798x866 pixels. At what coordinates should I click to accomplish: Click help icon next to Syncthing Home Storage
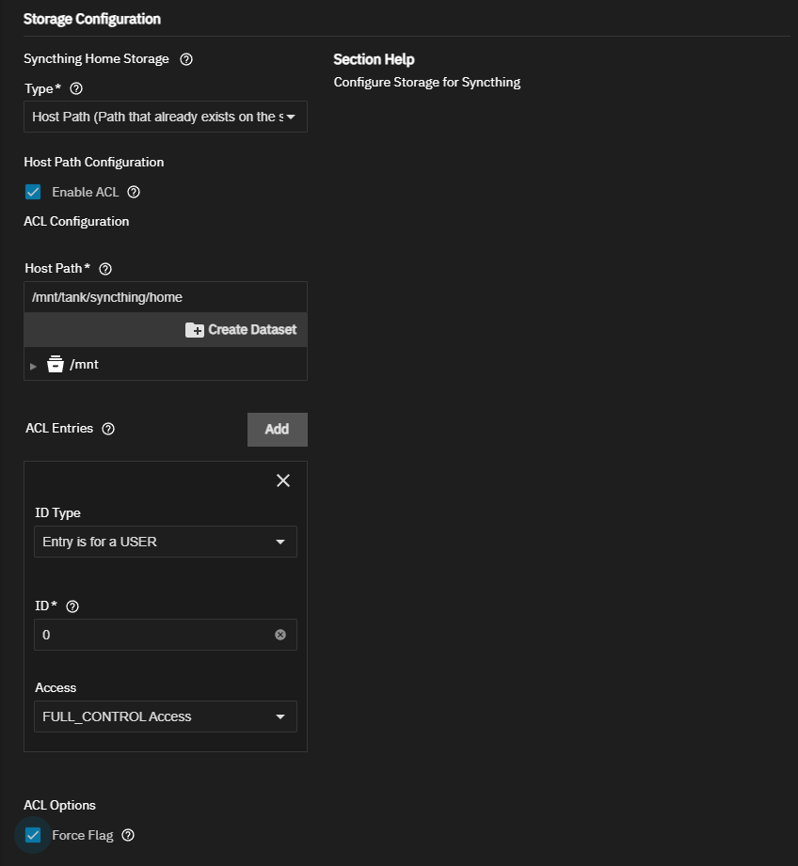186,59
